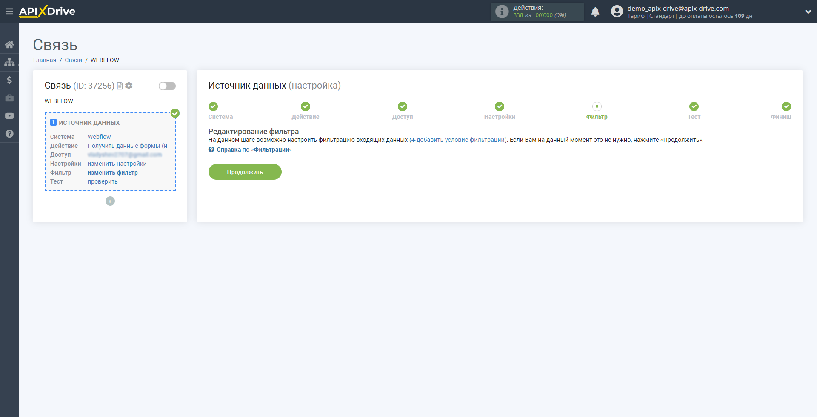Image resolution: width=817 pixels, height=417 pixels.
Task: Click the blurred access account link
Action: click(x=125, y=155)
